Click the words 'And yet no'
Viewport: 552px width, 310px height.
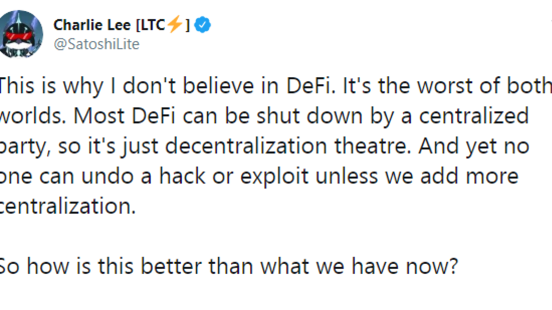[474, 146]
